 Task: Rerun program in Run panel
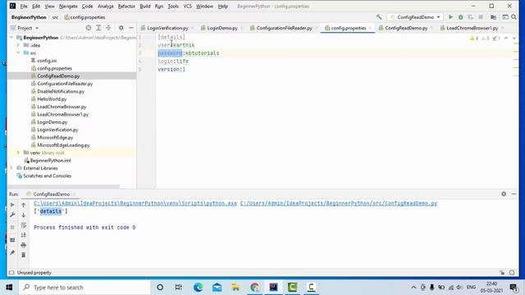[x=12, y=205]
